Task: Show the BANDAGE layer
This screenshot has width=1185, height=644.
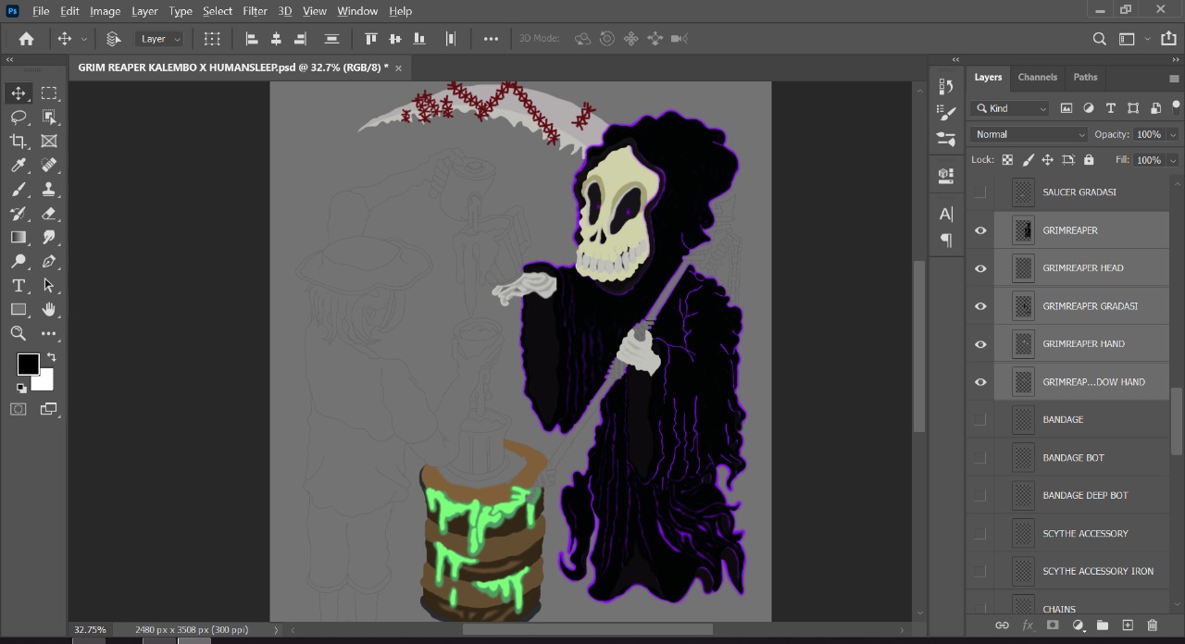Action: pyautogui.click(x=980, y=420)
